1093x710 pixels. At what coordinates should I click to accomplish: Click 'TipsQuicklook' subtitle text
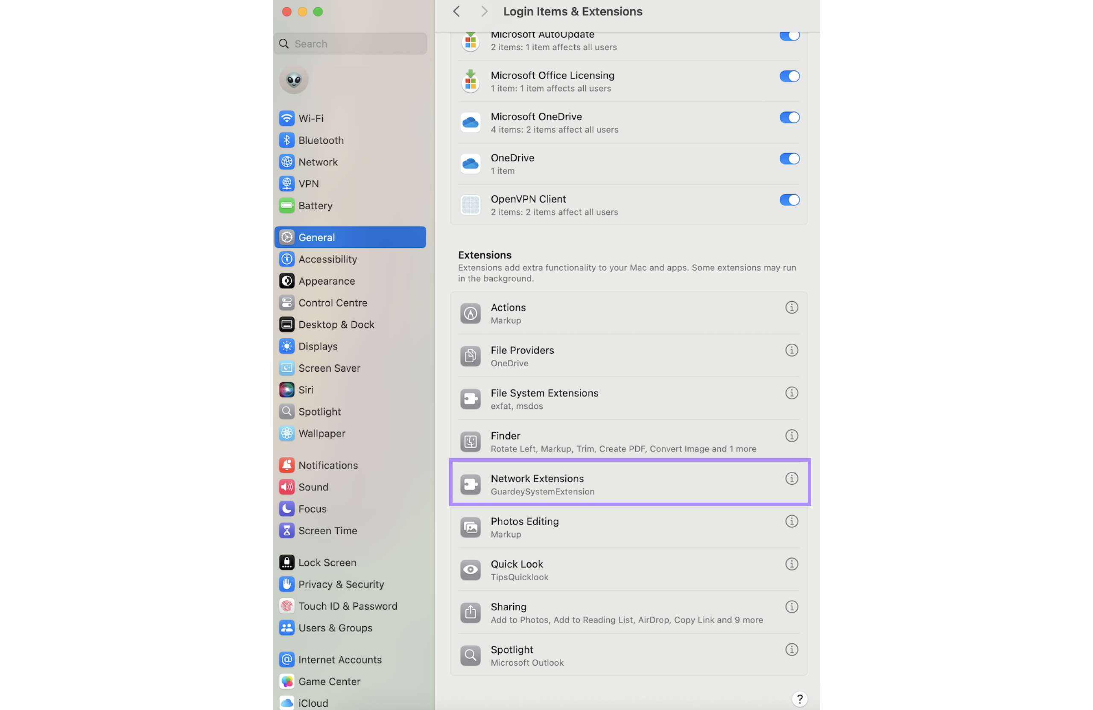(520, 577)
